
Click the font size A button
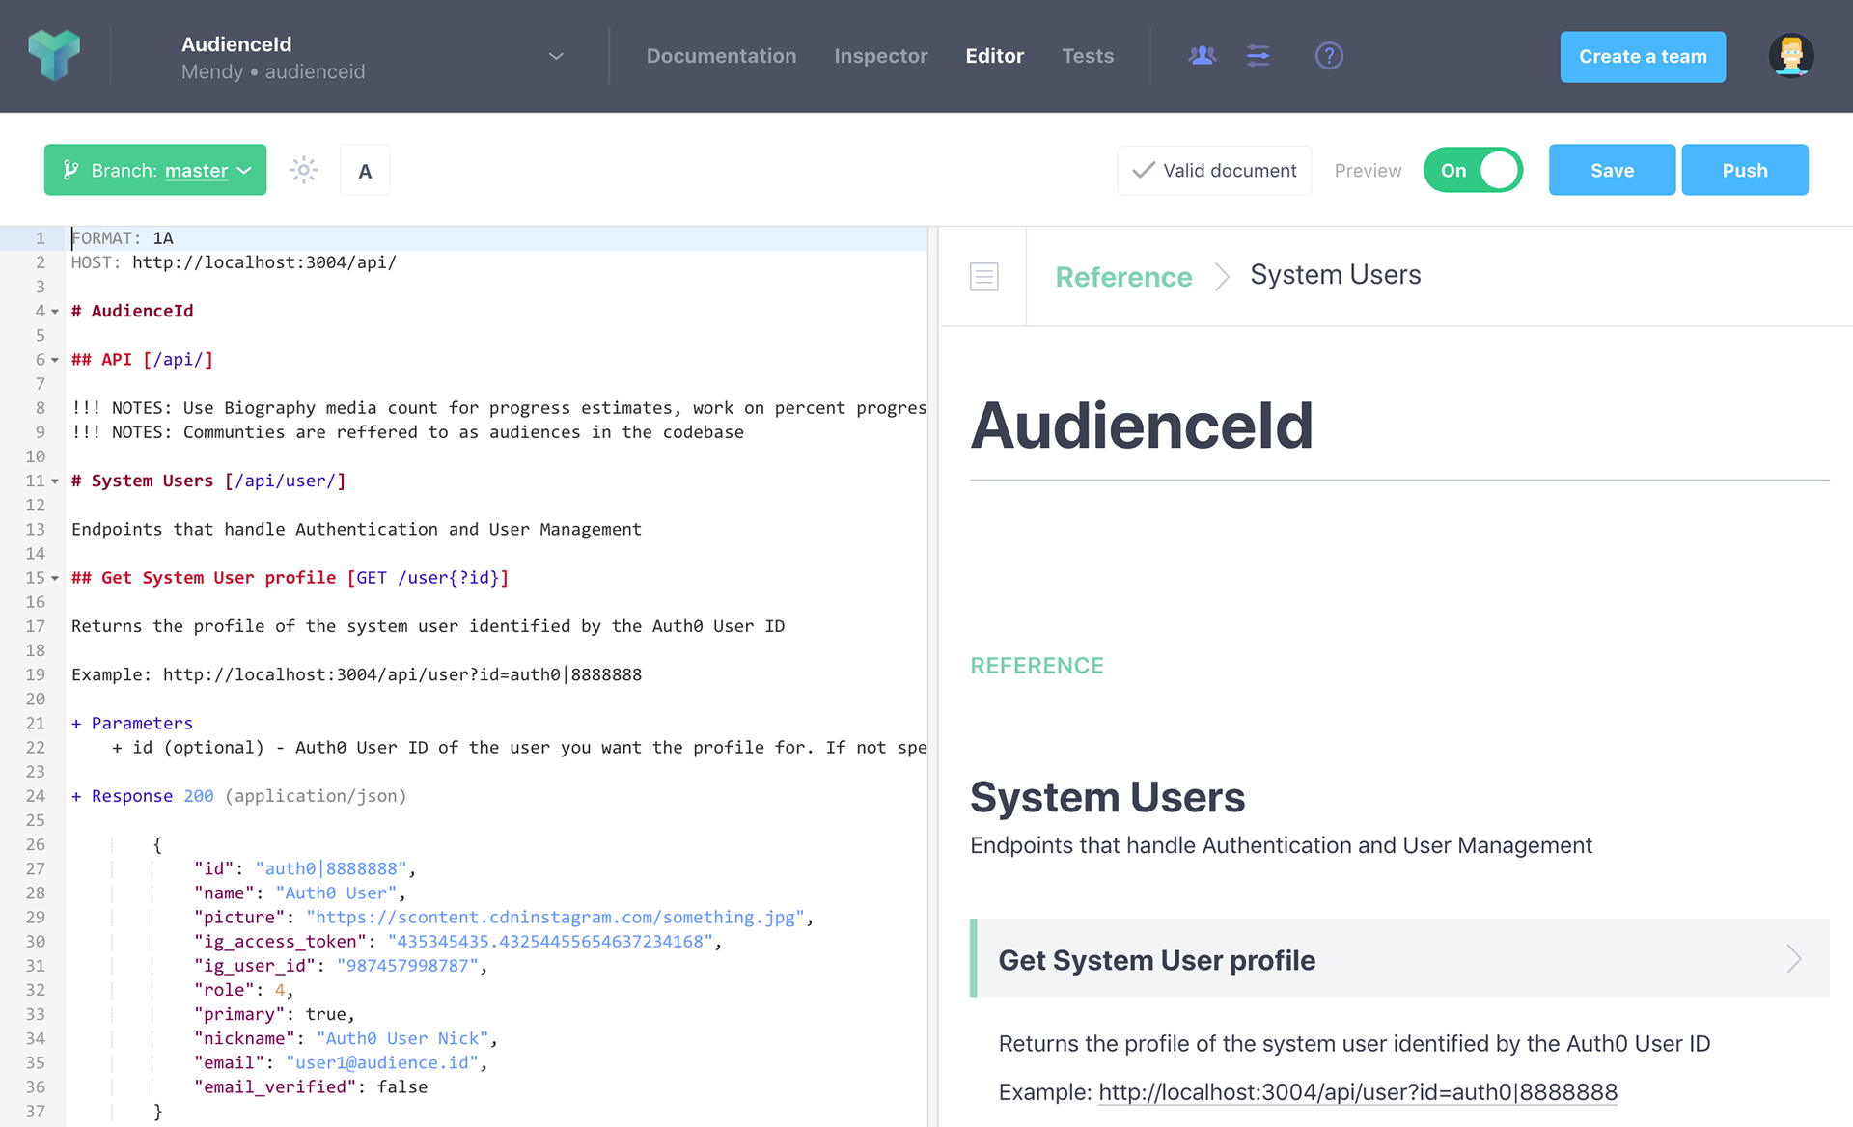[365, 171]
